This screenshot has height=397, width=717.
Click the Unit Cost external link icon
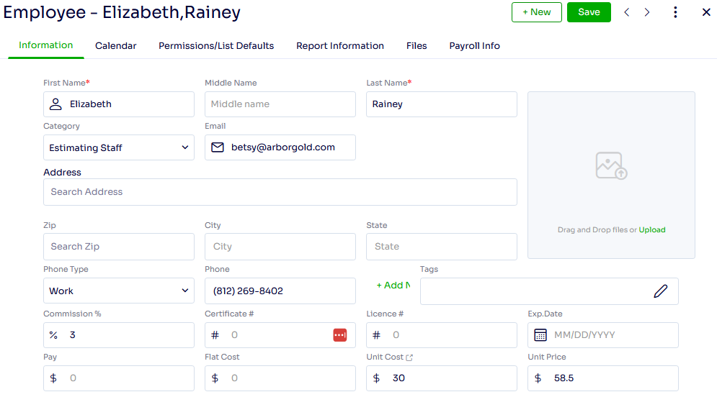click(x=409, y=357)
